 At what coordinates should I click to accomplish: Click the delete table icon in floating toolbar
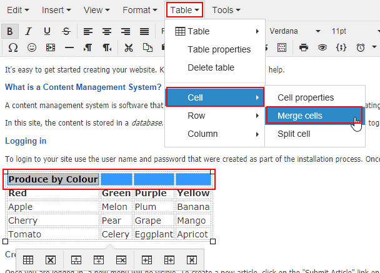(51, 260)
